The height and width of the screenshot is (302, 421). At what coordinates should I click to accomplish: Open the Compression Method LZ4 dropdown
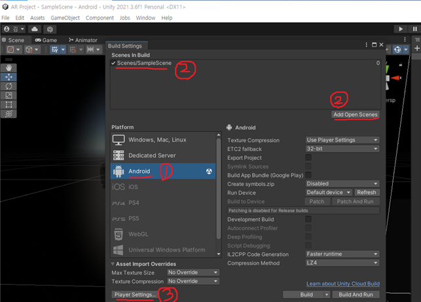tap(342, 263)
